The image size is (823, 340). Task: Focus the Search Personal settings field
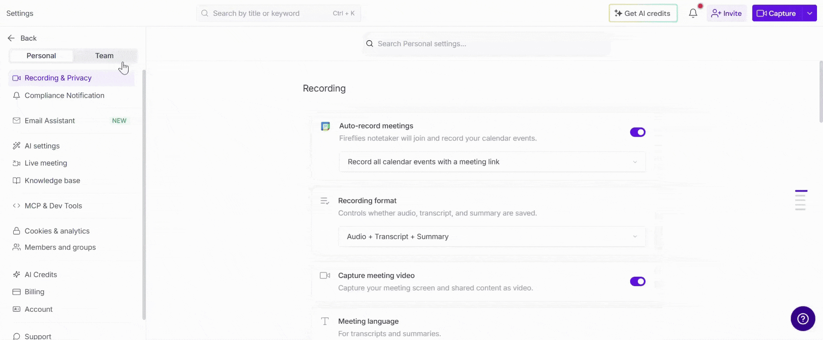[487, 44]
